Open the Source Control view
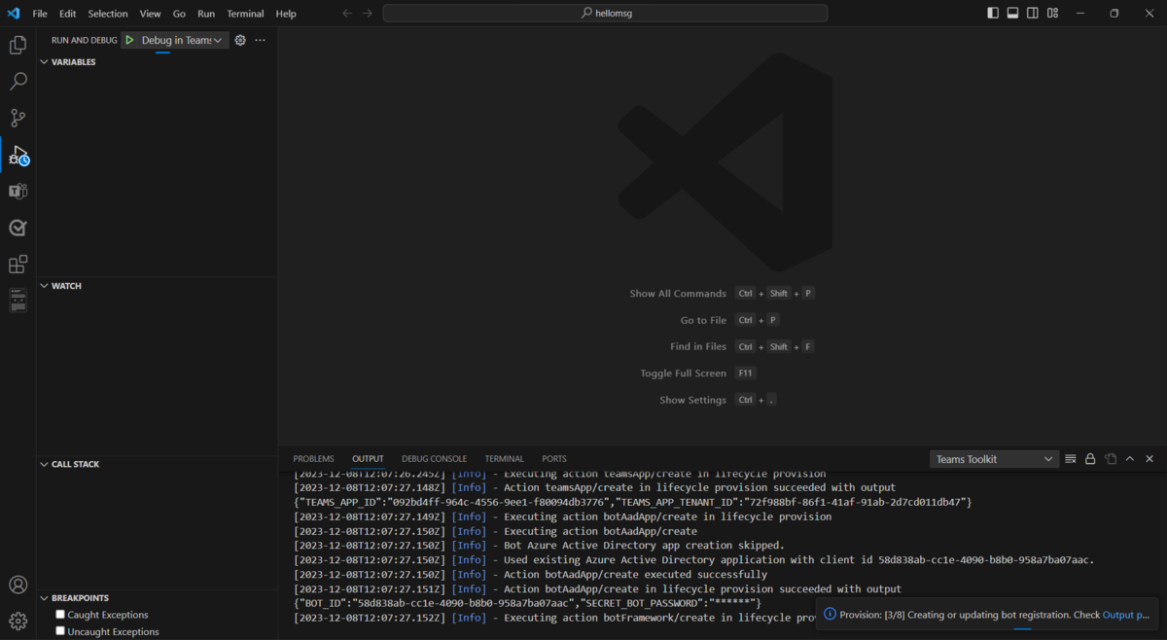 18,118
